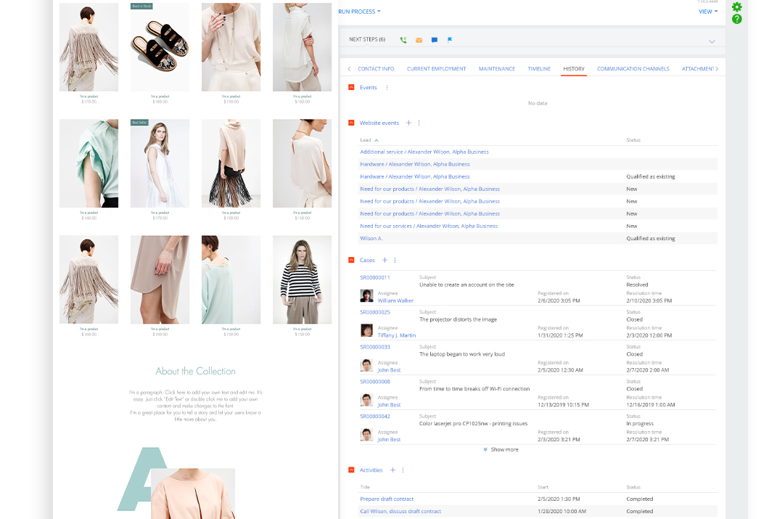Expand the Next Steps panel chevron
Viewport: 761px width, 519px height.
pos(712,41)
